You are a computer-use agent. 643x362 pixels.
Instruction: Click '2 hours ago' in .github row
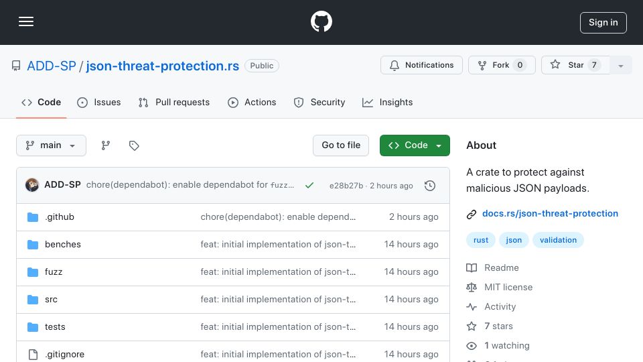pos(413,217)
